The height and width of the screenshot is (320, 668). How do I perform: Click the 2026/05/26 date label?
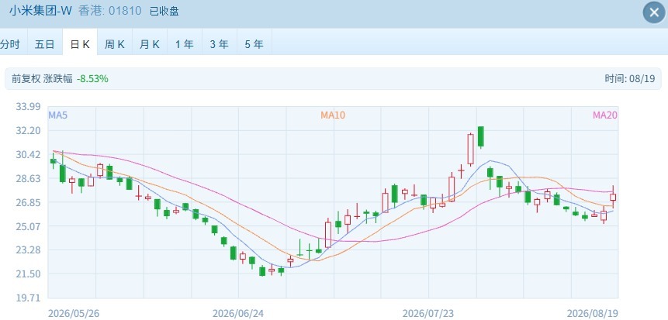[x=74, y=314]
